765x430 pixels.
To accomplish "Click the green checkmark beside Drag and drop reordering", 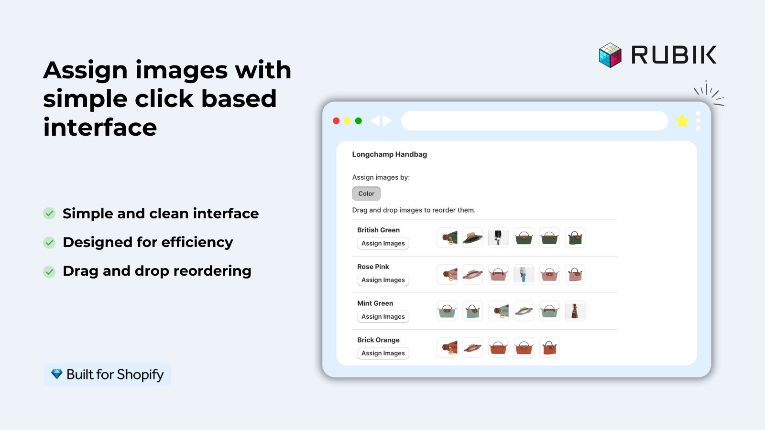I will 49,271.
